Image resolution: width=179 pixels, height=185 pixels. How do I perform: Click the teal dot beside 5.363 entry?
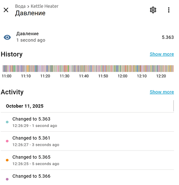point(7,122)
